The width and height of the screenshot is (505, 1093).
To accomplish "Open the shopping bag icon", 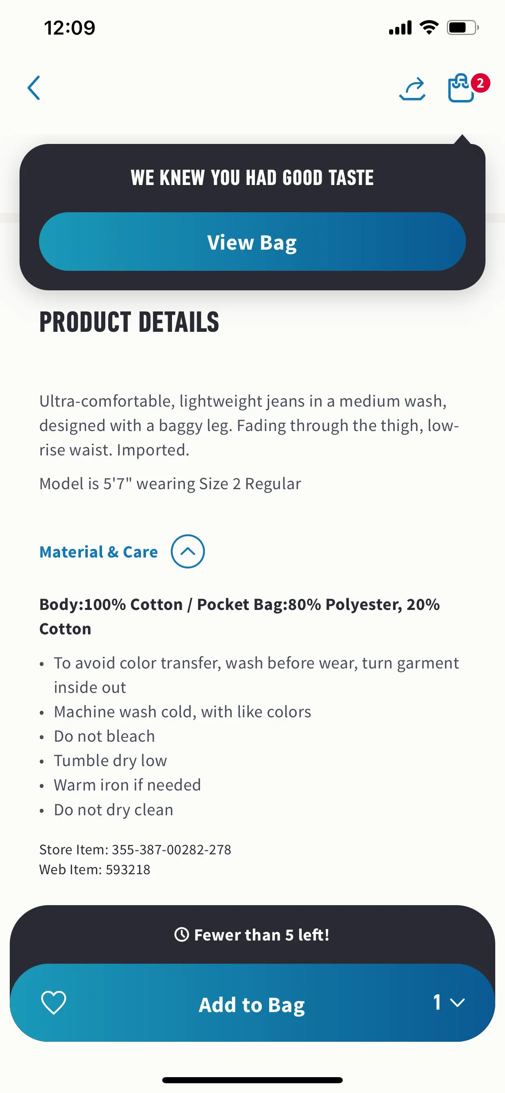I will coord(461,88).
